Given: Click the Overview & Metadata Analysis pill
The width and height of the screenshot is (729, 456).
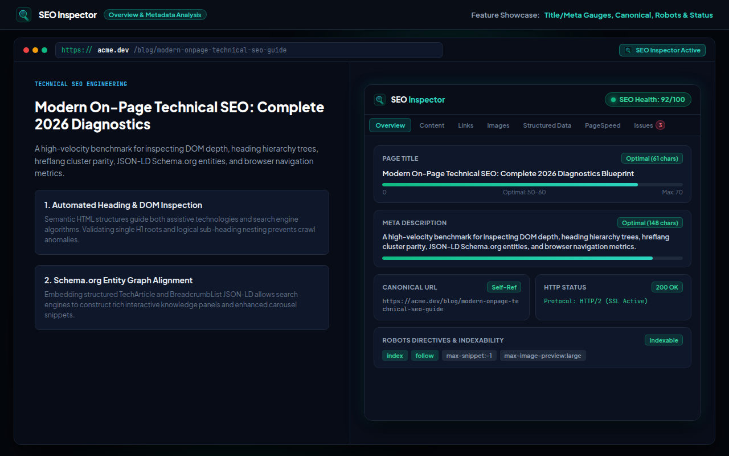Looking at the screenshot, I should coord(155,15).
